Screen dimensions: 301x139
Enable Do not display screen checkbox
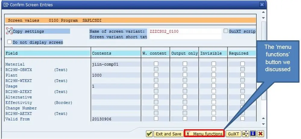click(x=10, y=42)
